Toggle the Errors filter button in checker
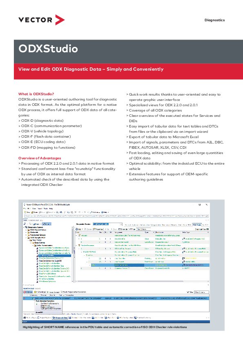Image resolution: width=243 pixels, height=344 pixels. [x=28, y=292]
